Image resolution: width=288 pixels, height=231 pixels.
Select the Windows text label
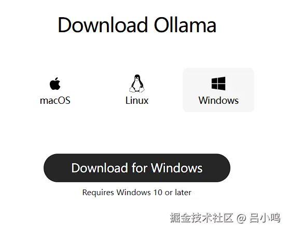(x=218, y=101)
